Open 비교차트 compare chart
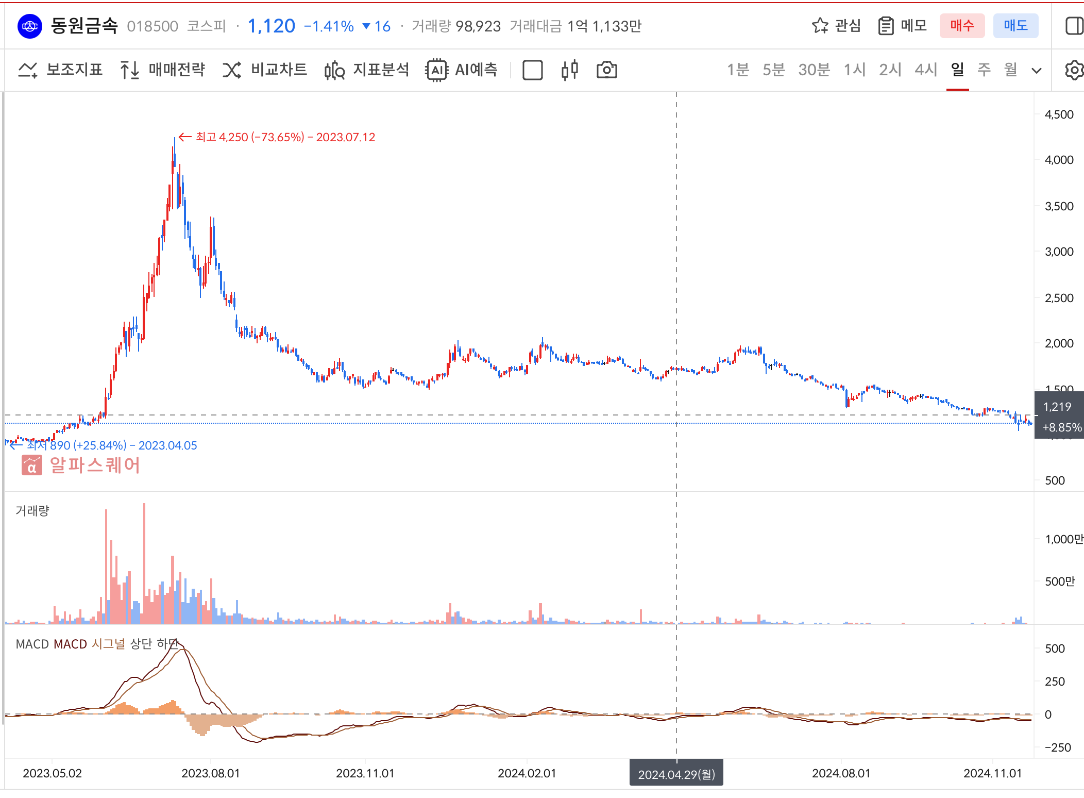 point(265,70)
